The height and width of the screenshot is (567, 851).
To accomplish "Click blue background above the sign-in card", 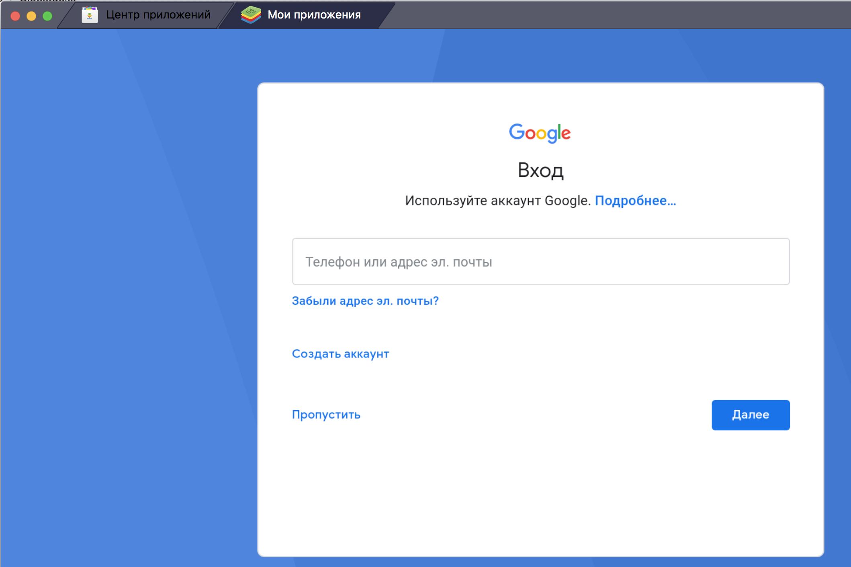I will [540, 56].
